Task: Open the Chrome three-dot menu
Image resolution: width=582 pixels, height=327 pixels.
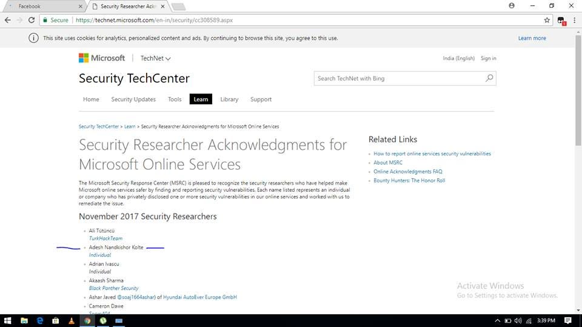Action: pos(575,20)
